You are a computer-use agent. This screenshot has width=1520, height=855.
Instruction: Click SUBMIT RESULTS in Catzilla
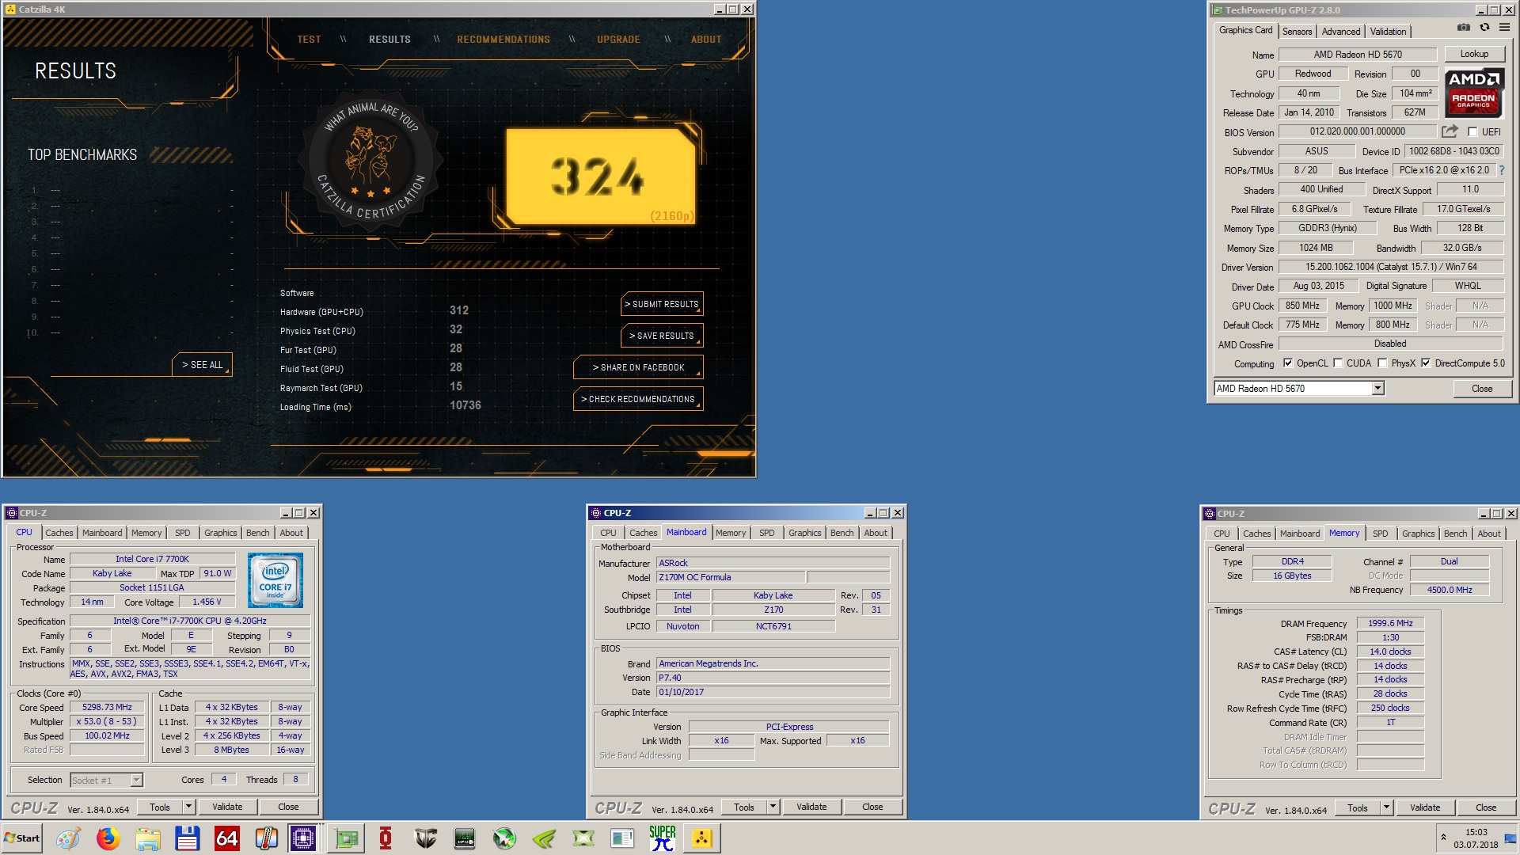662,304
